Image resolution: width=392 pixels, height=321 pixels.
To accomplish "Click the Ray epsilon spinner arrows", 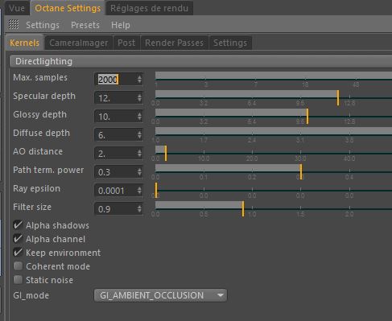I will point(139,191).
